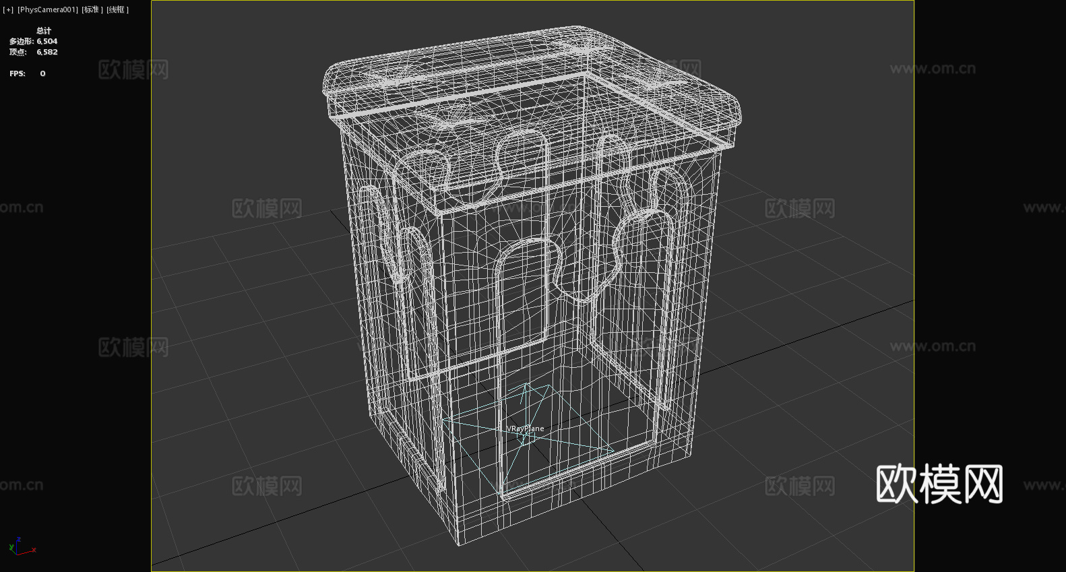Click the 总计 statistics header
This screenshot has height=572, width=1066.
pyautogui.click(x=44, y=30)
